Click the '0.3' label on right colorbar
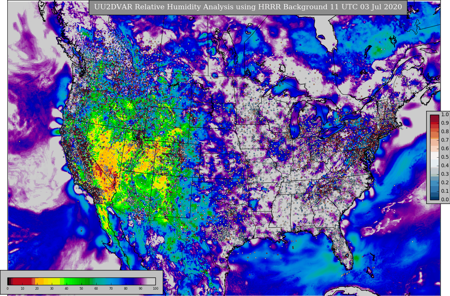This screenshot has height=296, width=450. click(445, 174)
